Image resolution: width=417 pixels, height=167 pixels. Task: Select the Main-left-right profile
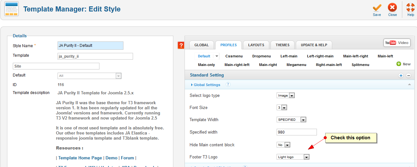pyautogui.click(x=356, y=56)
